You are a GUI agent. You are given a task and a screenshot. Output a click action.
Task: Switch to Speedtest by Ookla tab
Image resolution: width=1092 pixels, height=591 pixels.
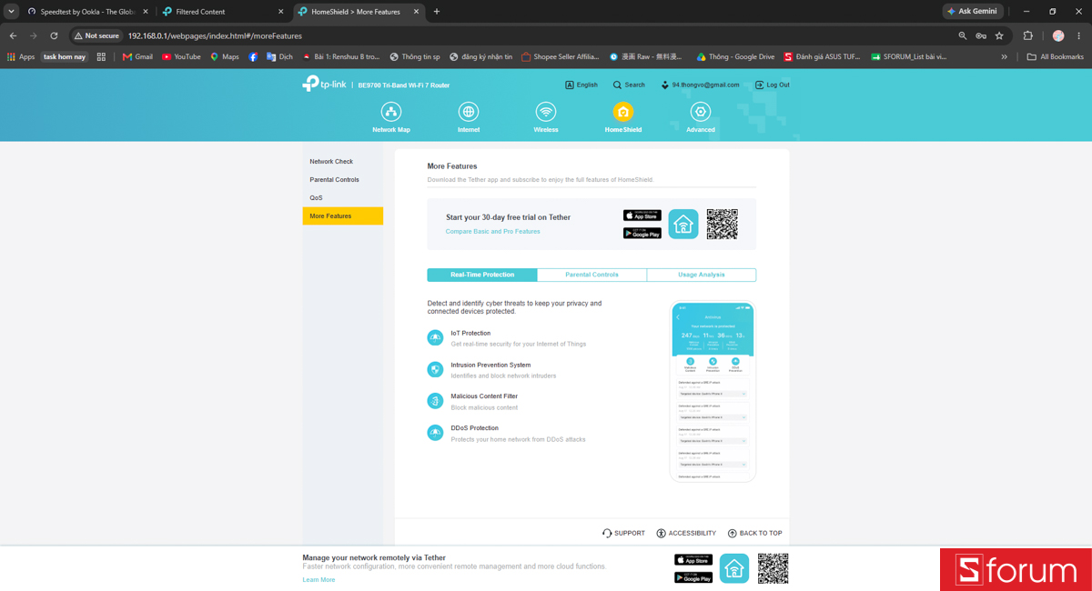86,12
